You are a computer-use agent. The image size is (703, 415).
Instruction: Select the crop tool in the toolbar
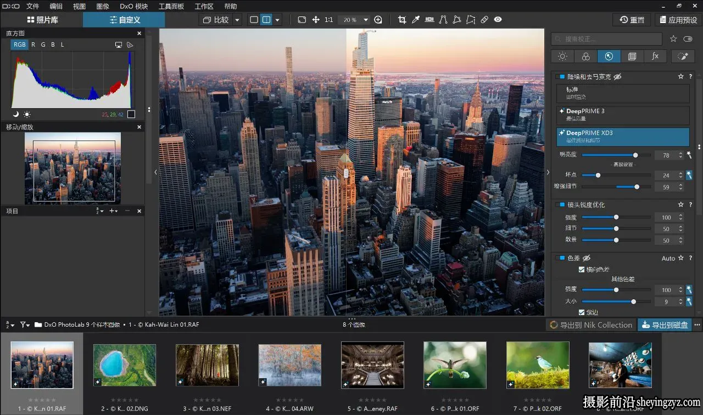[x=401, y=20]
